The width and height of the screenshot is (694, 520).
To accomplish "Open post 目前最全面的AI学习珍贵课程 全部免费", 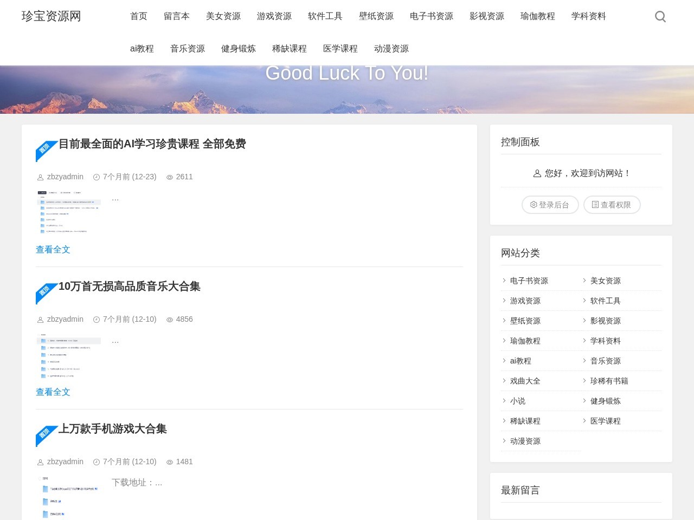I will 152,144.
